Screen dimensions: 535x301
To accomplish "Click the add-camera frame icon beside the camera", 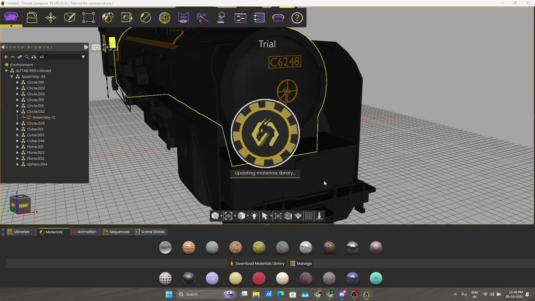I will click(106, 47).
